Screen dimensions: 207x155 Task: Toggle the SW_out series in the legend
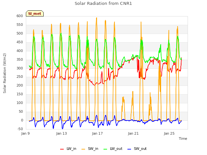pyautogui.click(x=137, y=149)
